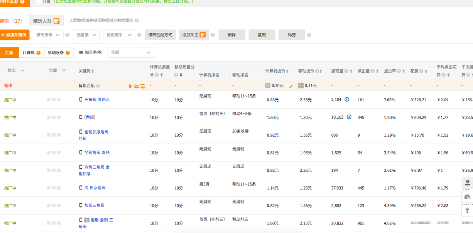Viewport: 473px width, 233px height.
Task: Click the blue info icon next to 2,104
Action: 347,99
